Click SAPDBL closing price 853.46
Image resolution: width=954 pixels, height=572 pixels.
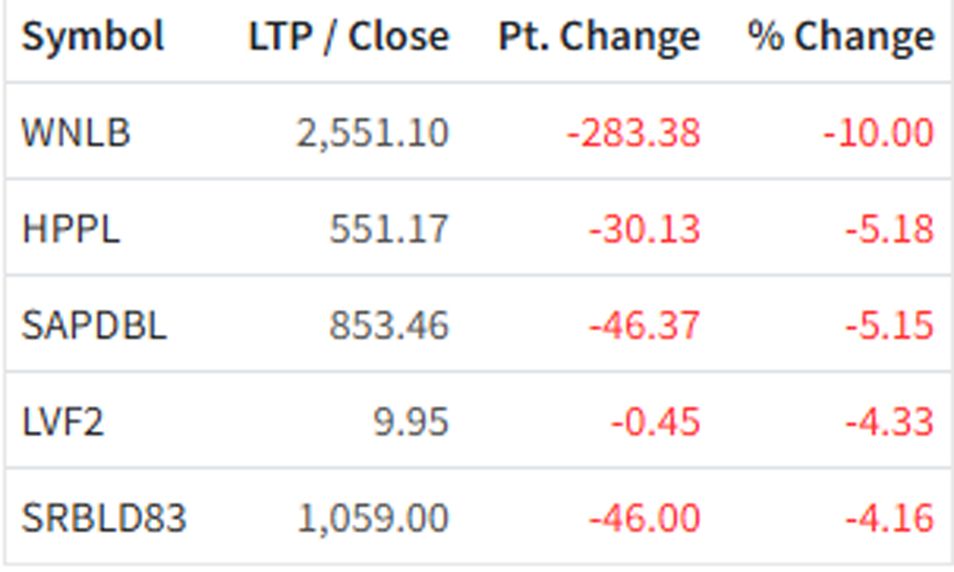pos(388,326)
